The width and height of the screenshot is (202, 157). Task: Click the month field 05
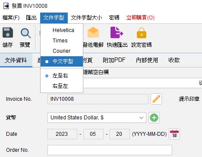[93, 134]
